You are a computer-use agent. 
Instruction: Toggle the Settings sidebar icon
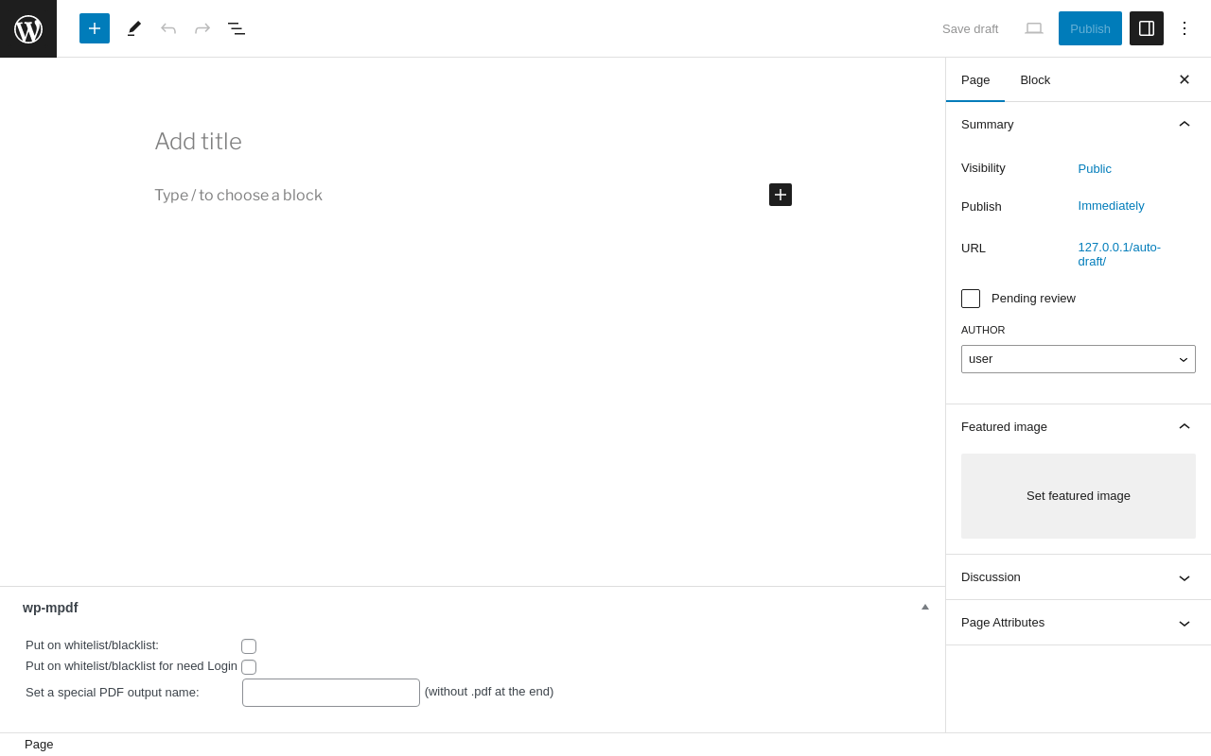[x=1147, y=28]
